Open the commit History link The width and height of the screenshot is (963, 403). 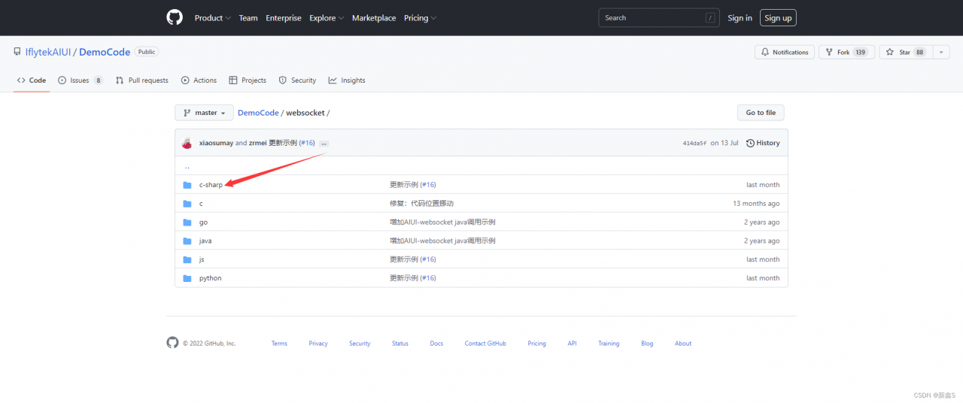(763, 143)
